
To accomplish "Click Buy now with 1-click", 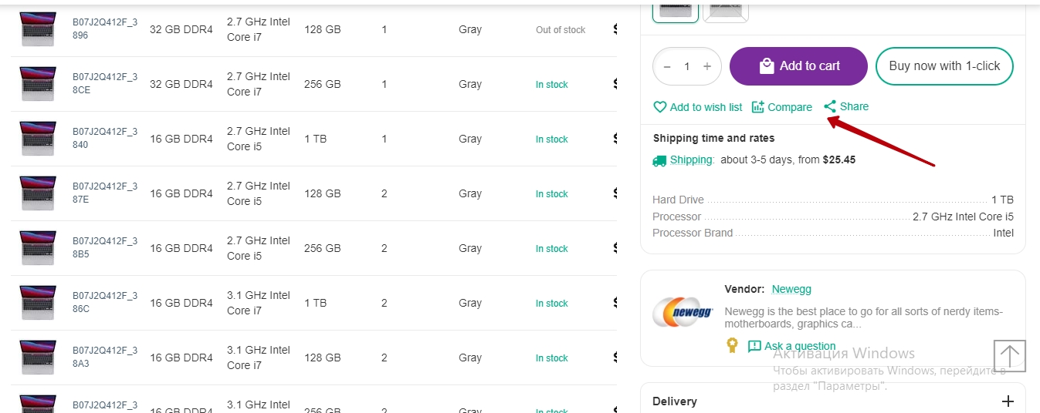I will click(x=944, y=66).
